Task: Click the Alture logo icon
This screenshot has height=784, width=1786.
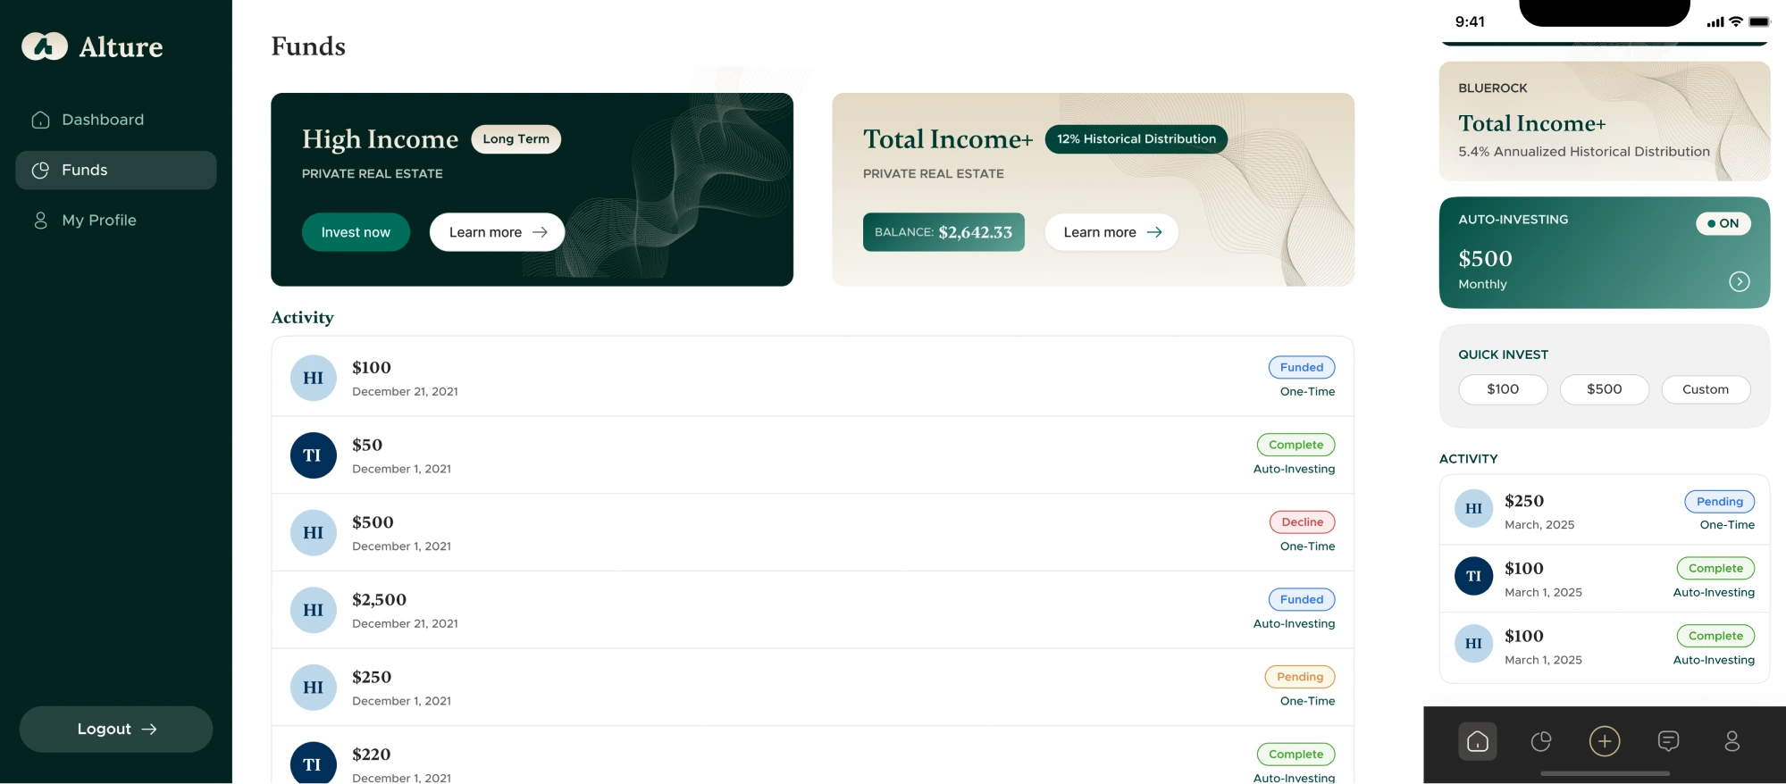Action: [45, 46]
